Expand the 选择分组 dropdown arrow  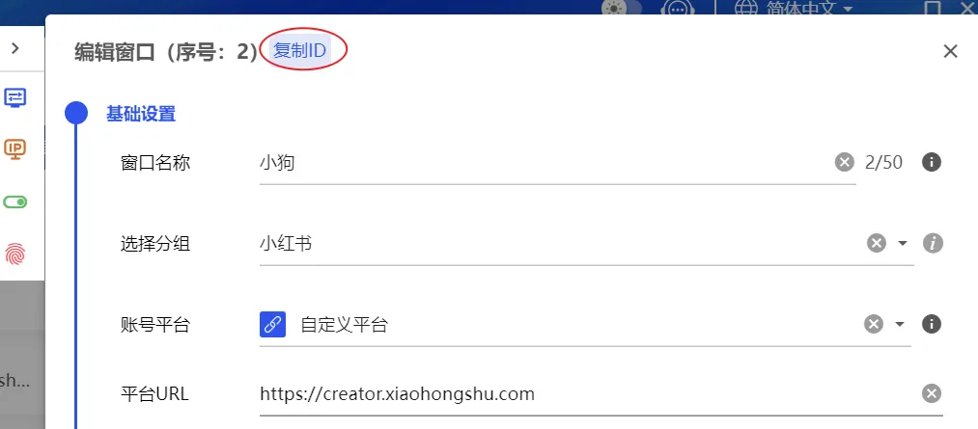coord(903,243)
